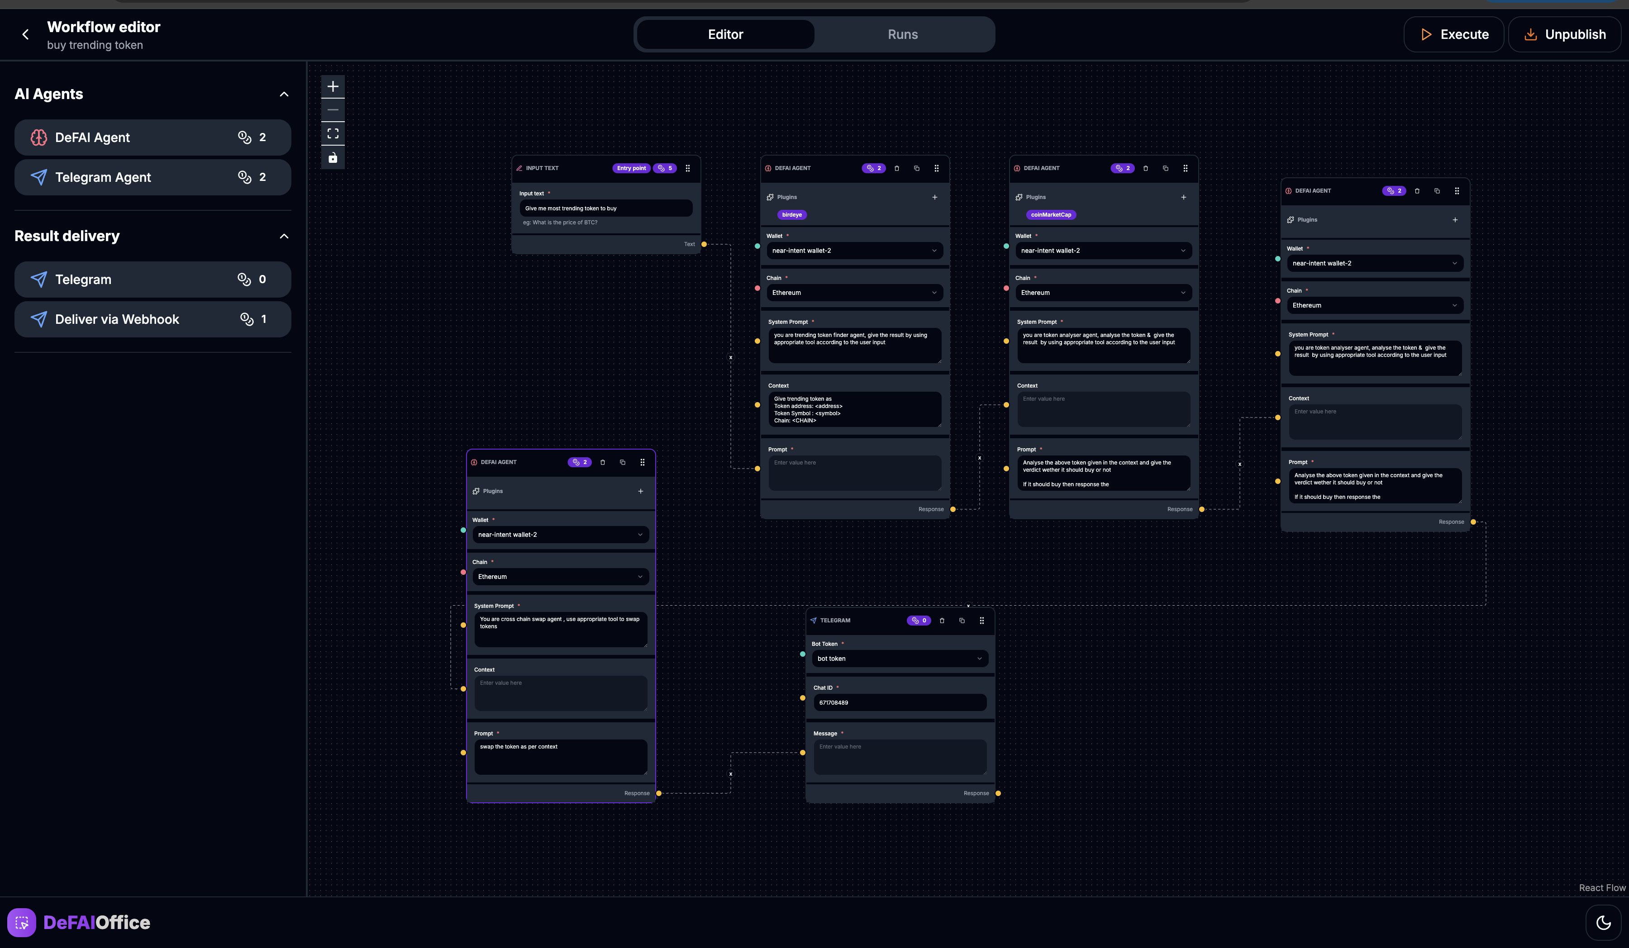
Task: Toggle dark mode moon icon
Action: (x=1603, y=922)
